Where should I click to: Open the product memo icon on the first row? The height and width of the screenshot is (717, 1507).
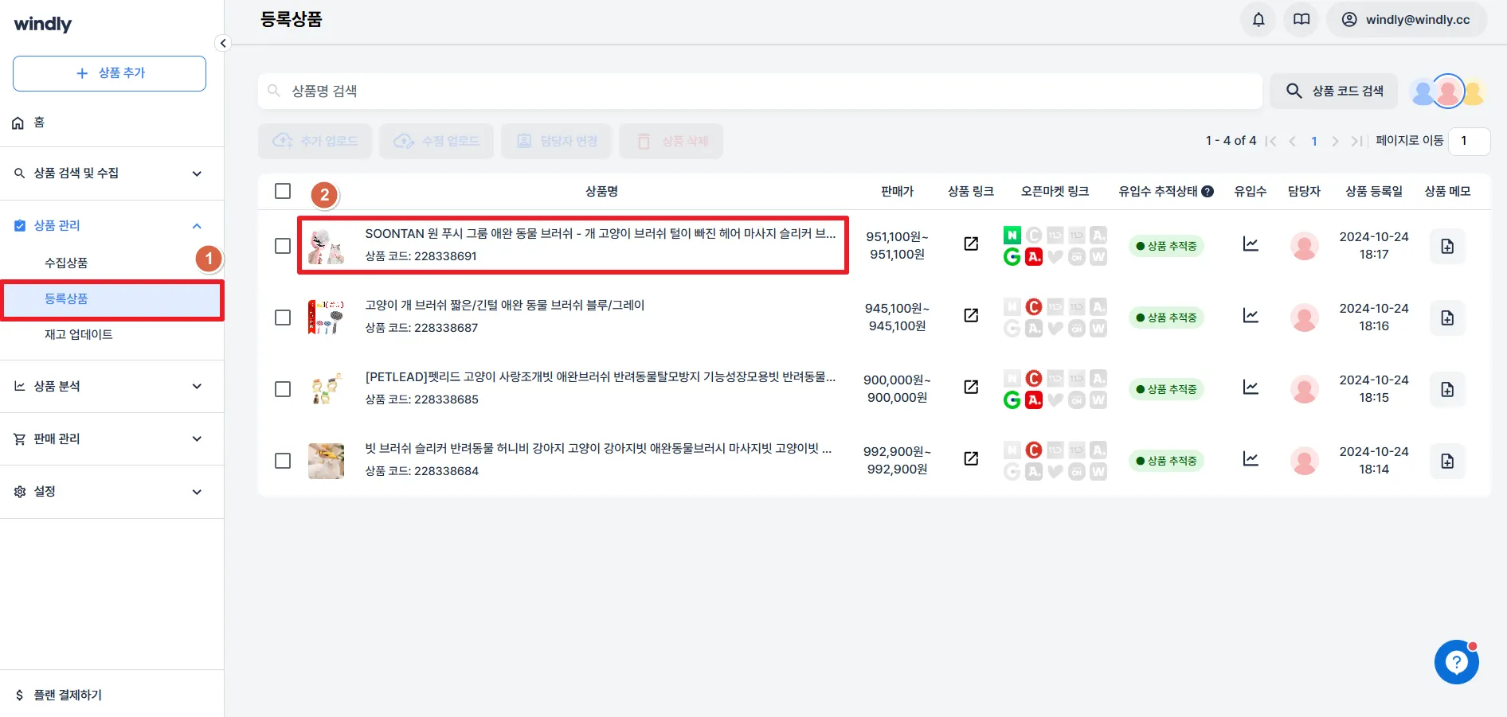pyautogui.click(x=1447, y=246)
